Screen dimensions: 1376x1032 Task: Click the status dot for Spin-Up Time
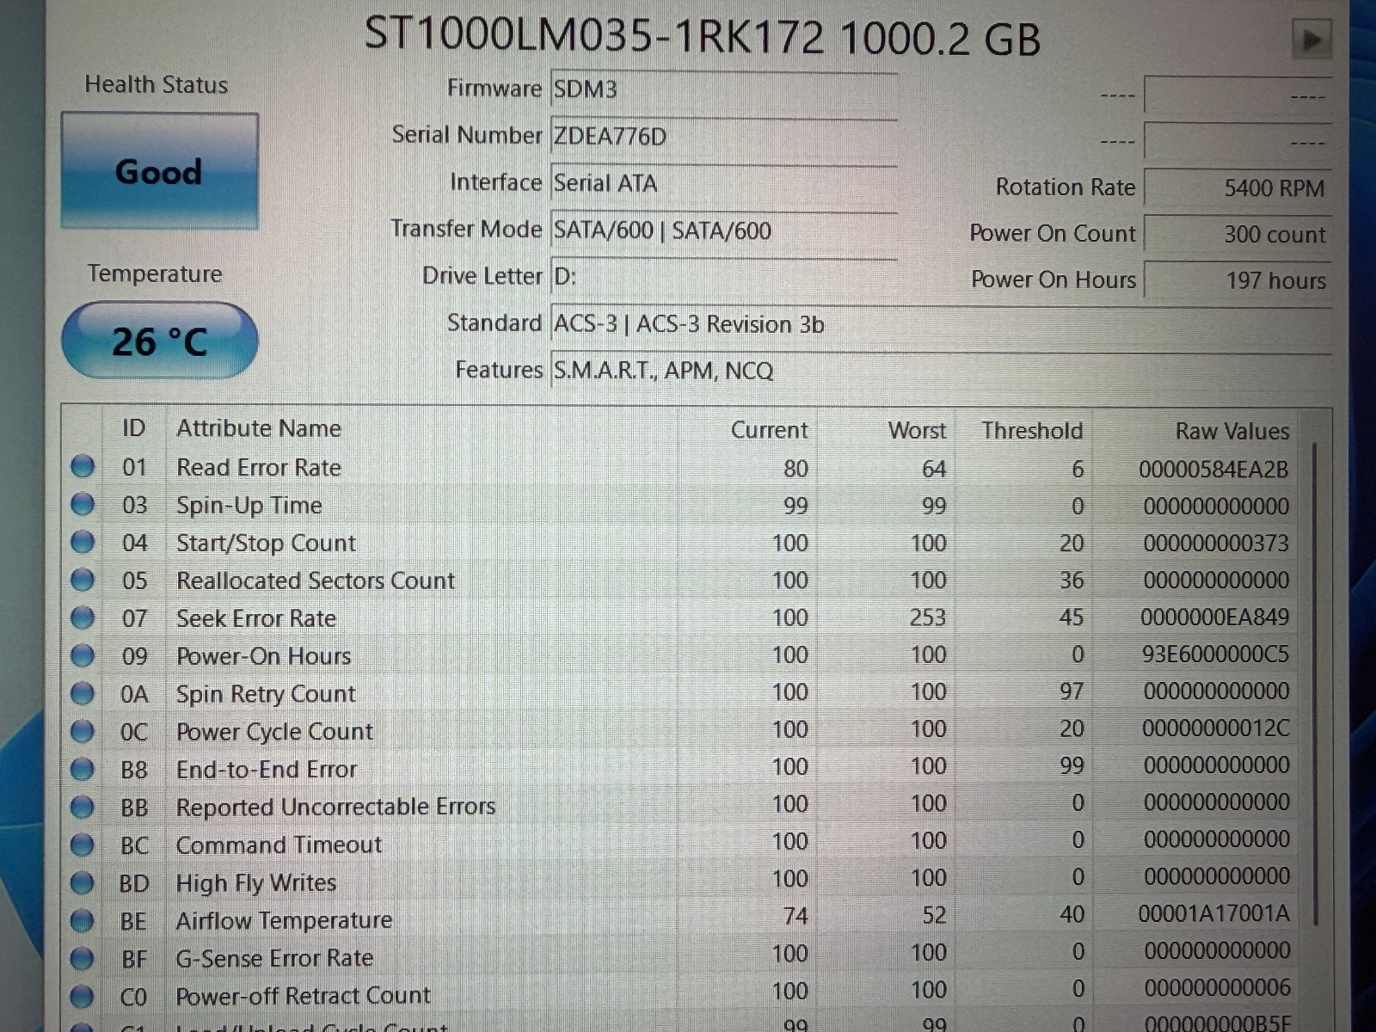point(83,505)
